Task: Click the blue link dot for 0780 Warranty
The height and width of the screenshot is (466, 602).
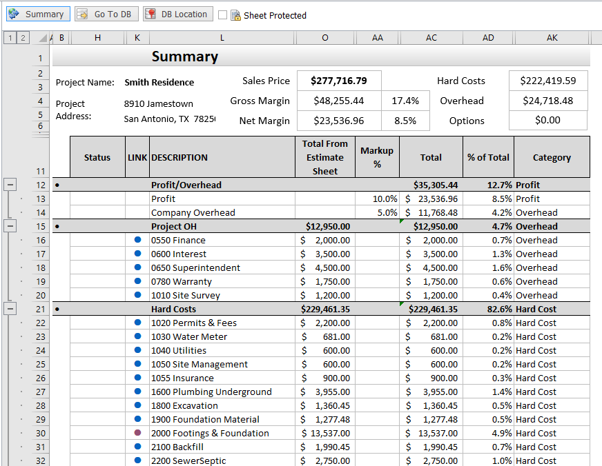Action: pyautogui.click(x=137, y=281)
